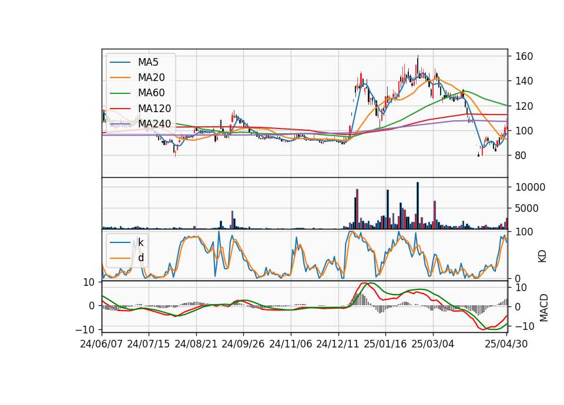Image resolution: width=564 pixels, height=405 pixels.
Task: Click the 120 price axis label
Action: (x=524, y=106)
